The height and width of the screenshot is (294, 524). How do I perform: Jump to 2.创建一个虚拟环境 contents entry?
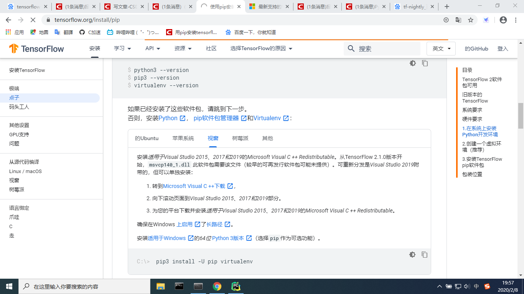coord(482,147)
